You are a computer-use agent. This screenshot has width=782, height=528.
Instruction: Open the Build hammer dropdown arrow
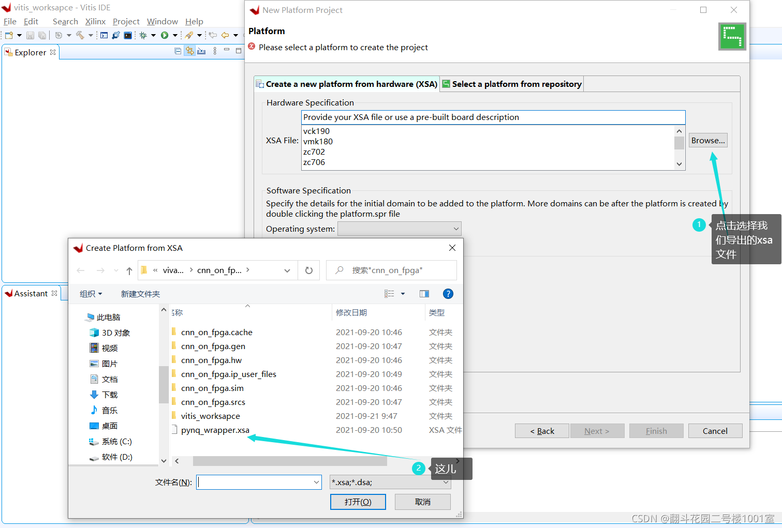[91, 35]
